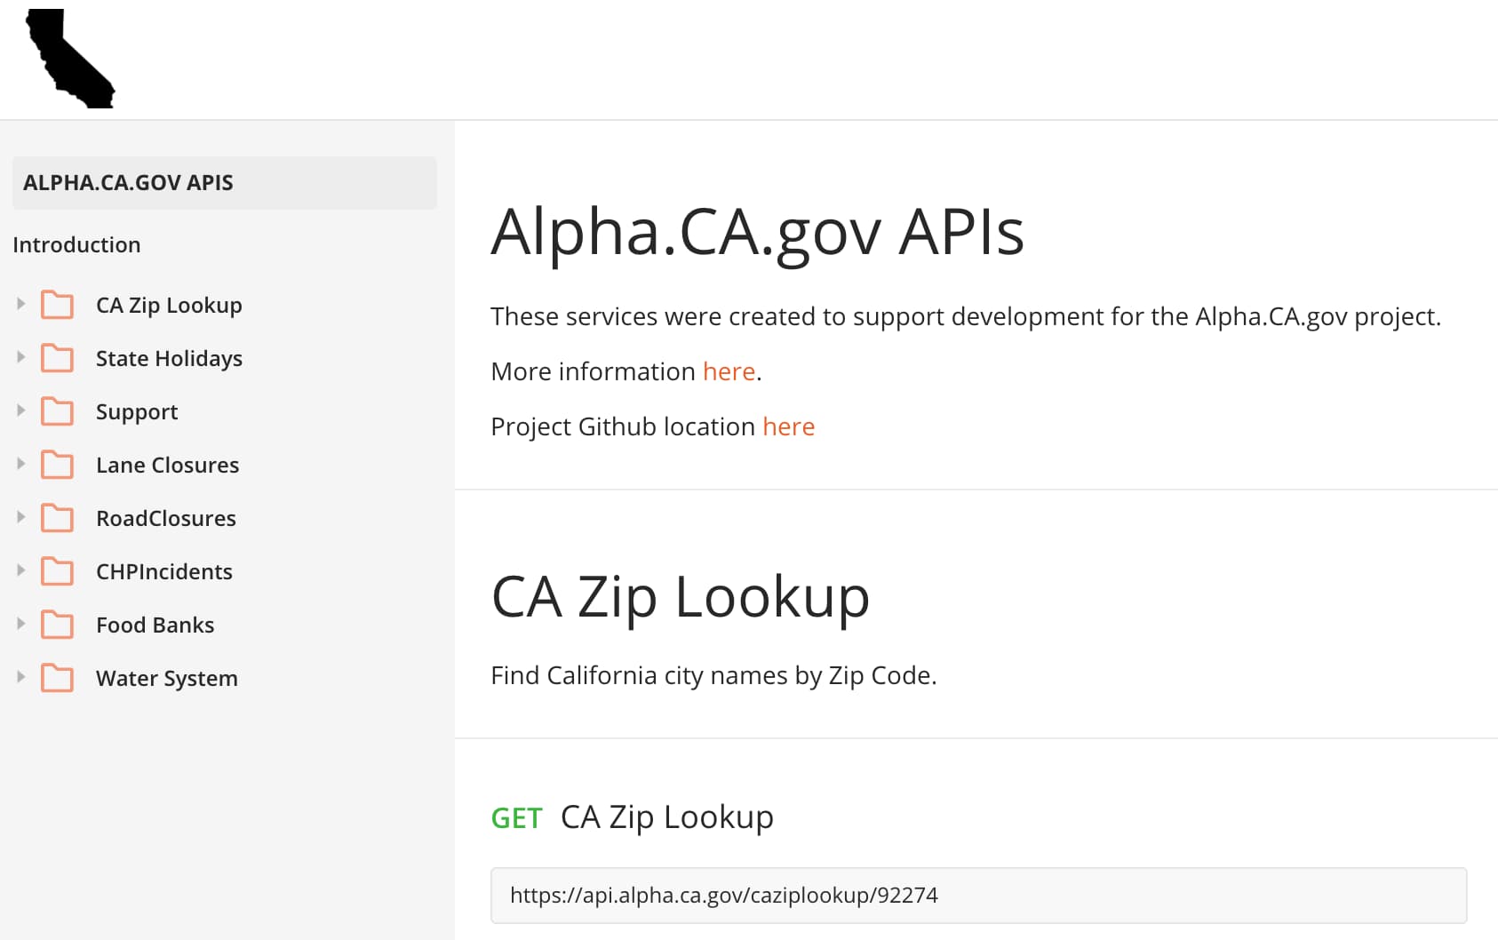This screenshot has height=940, width=1498.
Task: Expand the CA Zip Lookup tree arrow
Action: coord(21,304)
